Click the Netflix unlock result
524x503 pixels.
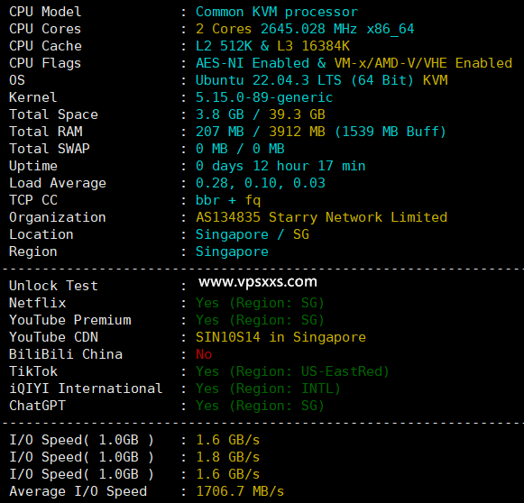[260, 303]
